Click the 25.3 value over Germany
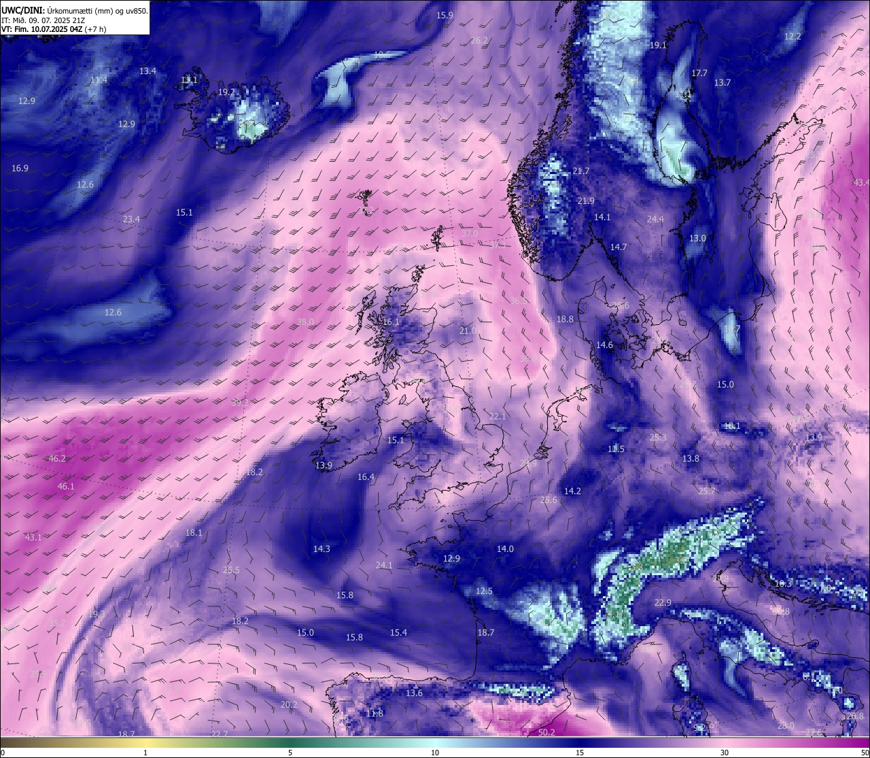This screenshot has width=870, height=758. tap(658, 437)
